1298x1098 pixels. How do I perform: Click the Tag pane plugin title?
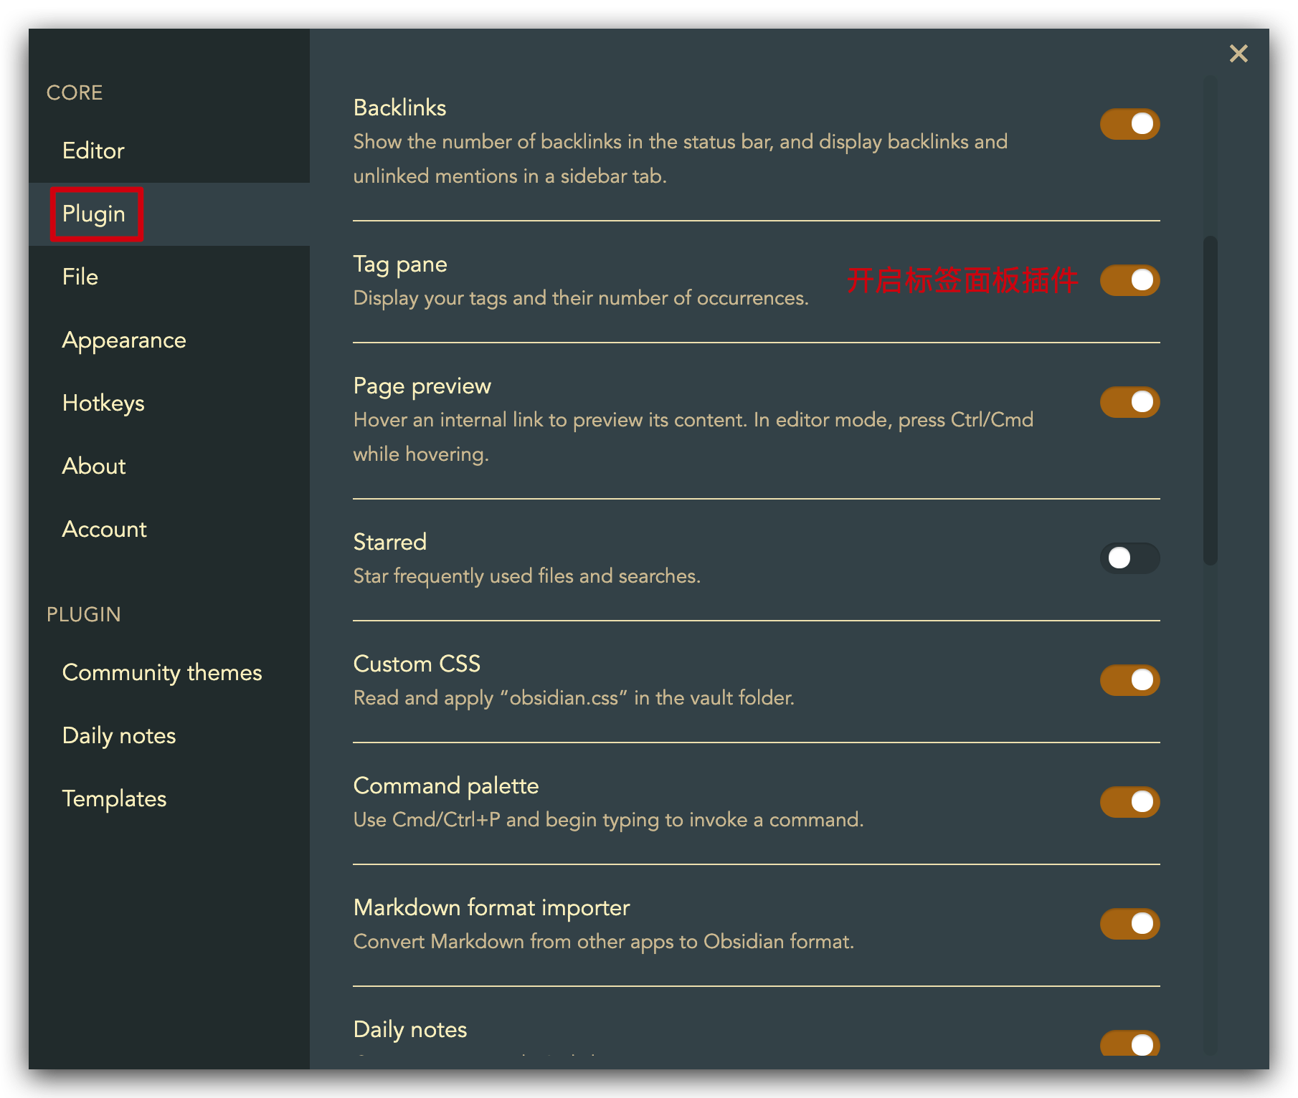(400, 264)
